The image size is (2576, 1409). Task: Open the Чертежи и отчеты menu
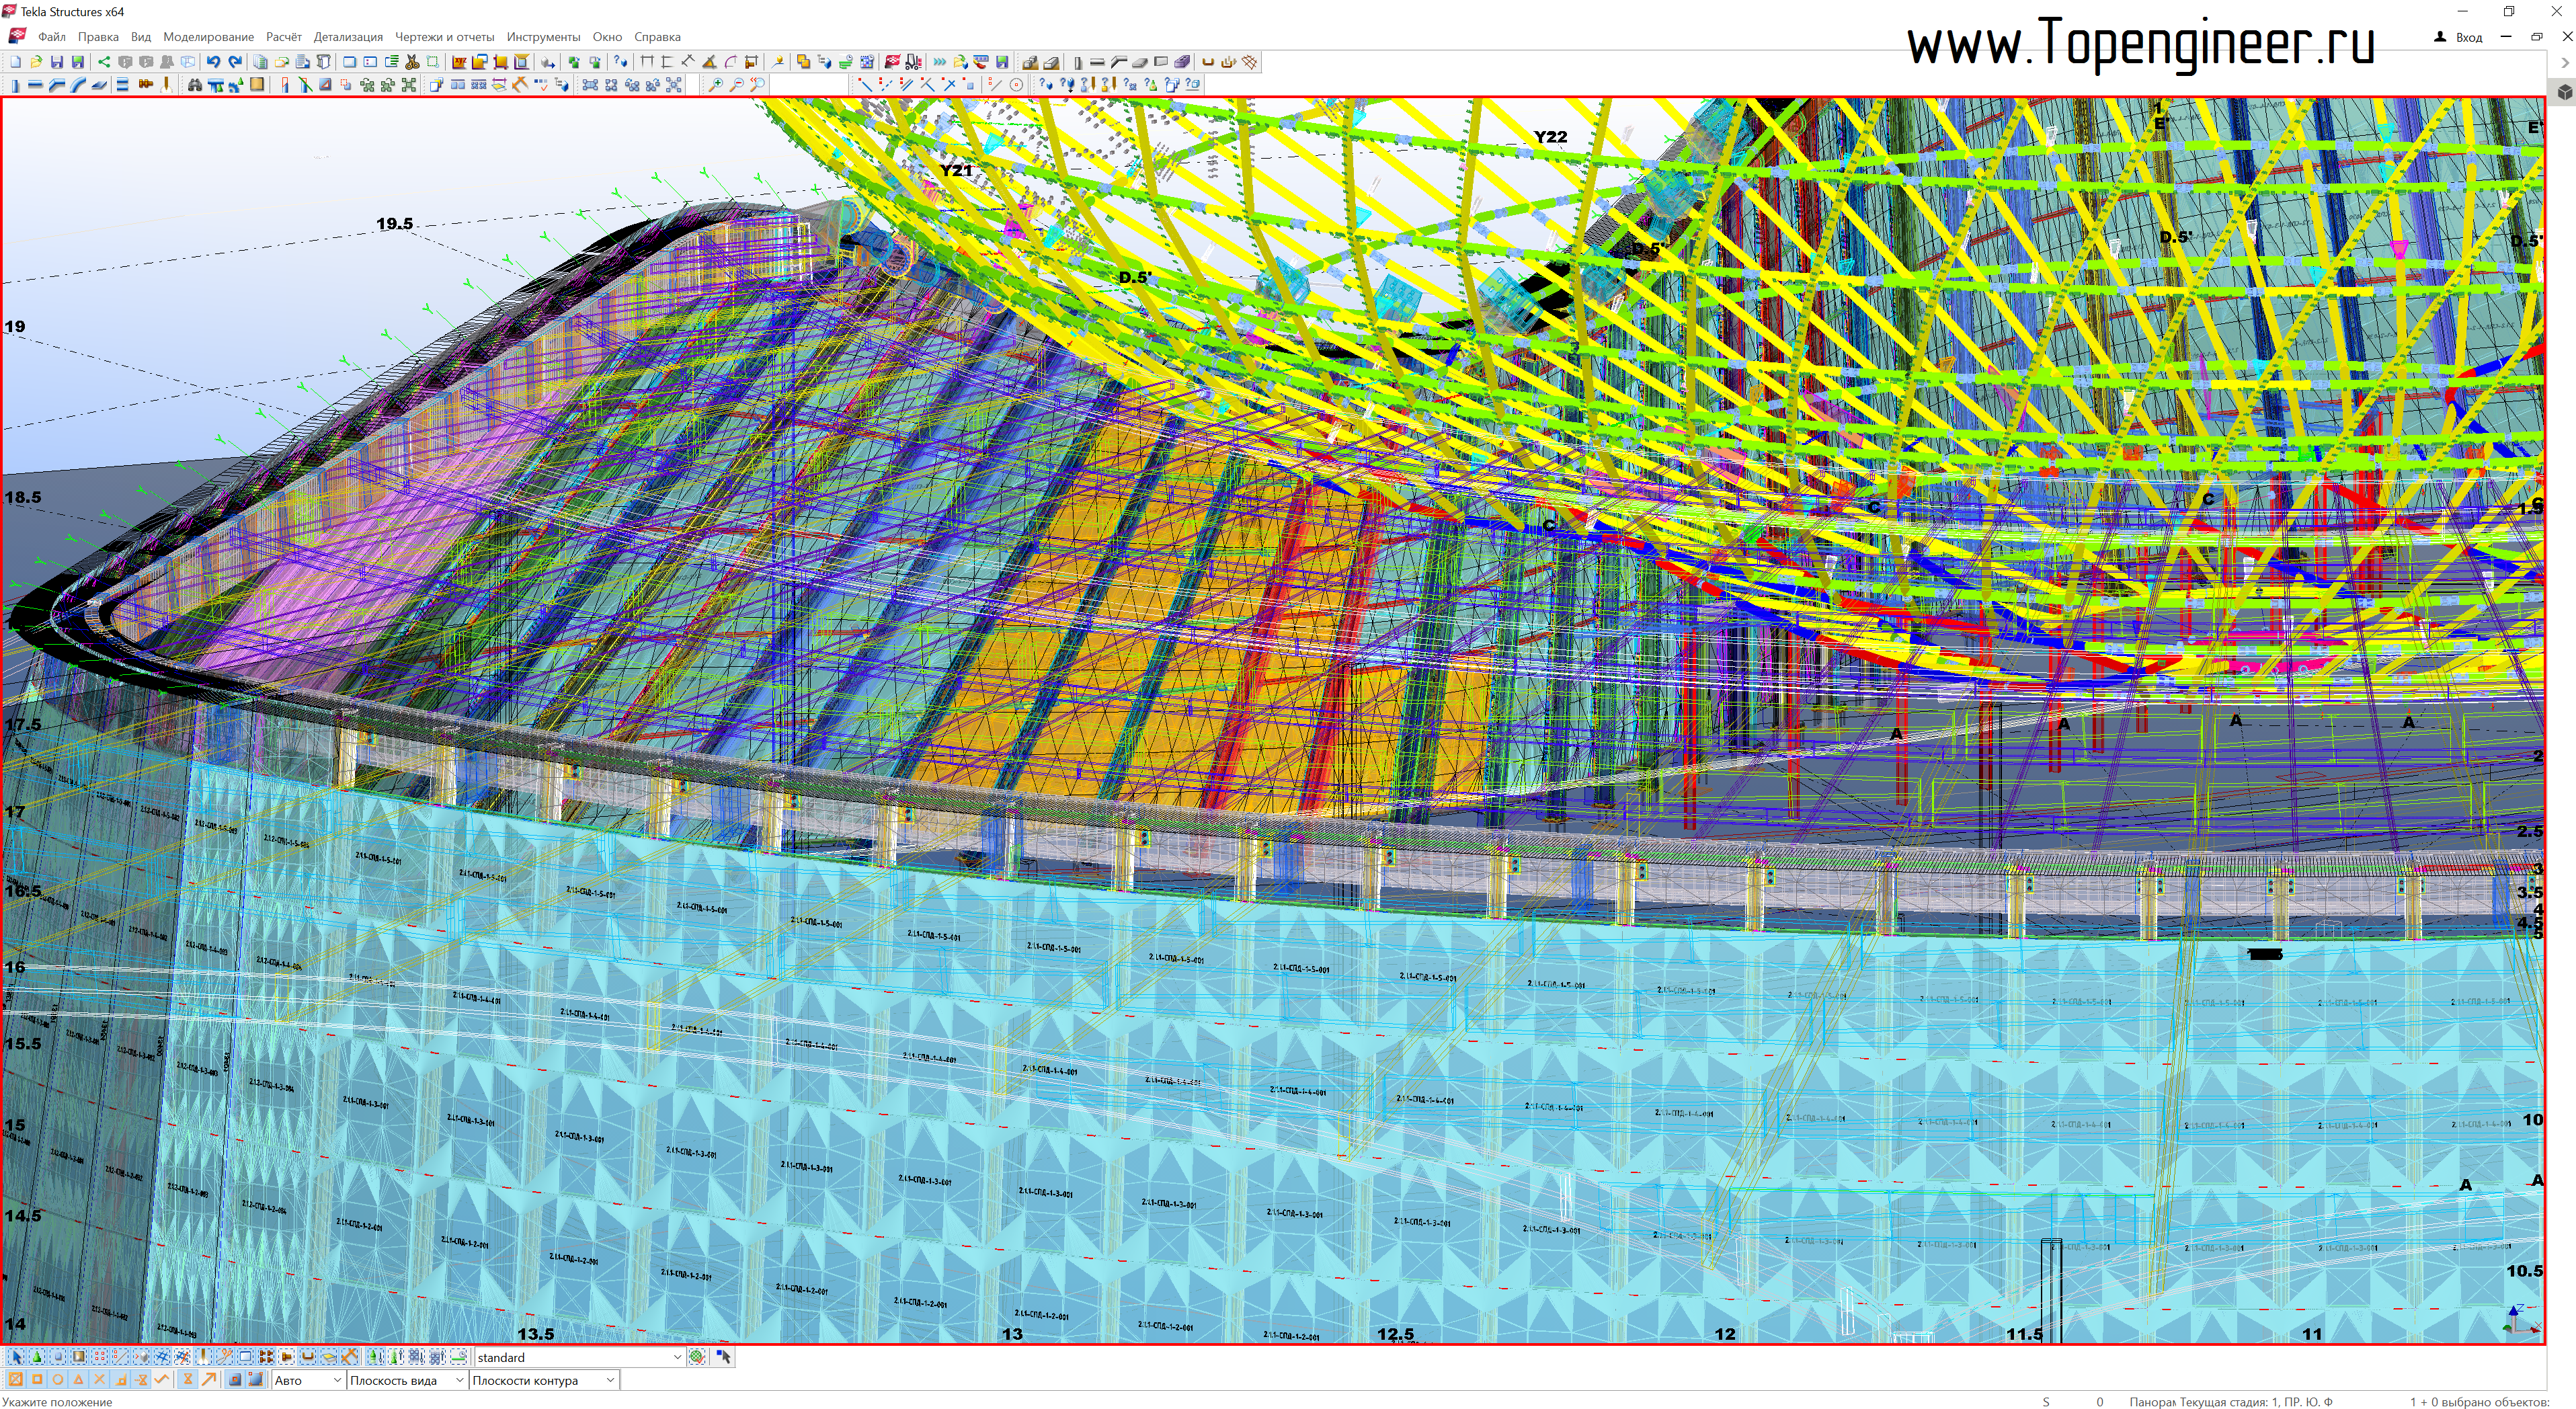[x=444, y=37]
